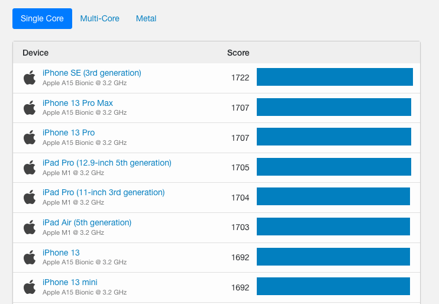Open iPad Pro (11-inch 3rd generation) link
This screenshot has height=304, width=439.
click(104, 192)
